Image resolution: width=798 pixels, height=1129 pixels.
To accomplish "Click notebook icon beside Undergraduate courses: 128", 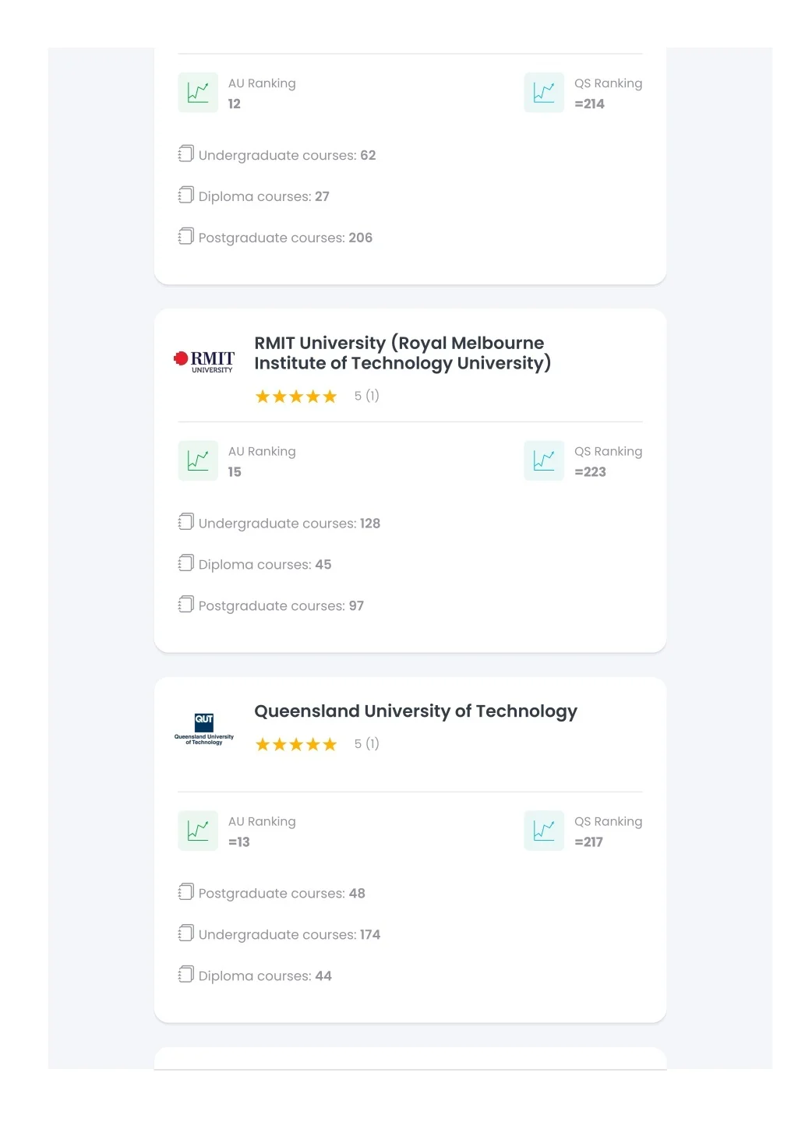I will tap(185, 521).
